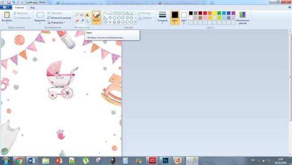292x165 pixels.
Task: Click the Redo arrow in title bar
Action: [18, 2]
